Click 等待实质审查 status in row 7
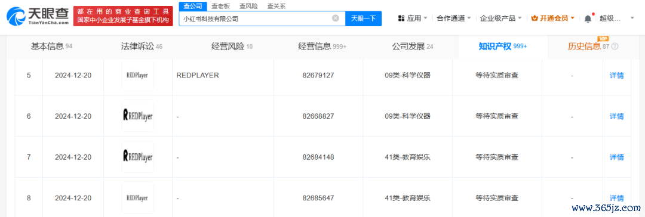Viewport: 645px width, 217px height. [497, 157]
